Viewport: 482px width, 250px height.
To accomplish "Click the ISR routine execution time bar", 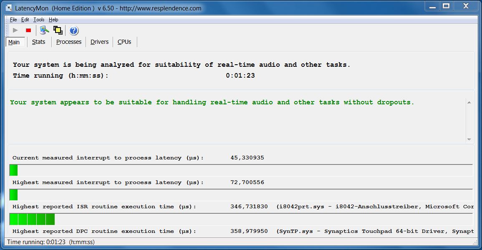I will (x=32, y=219).
